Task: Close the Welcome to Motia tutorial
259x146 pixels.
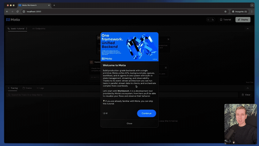Action: (129, 123)
